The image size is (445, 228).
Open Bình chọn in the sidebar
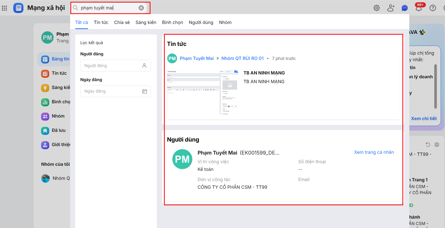pyautogui.click(x=60, y=102)
